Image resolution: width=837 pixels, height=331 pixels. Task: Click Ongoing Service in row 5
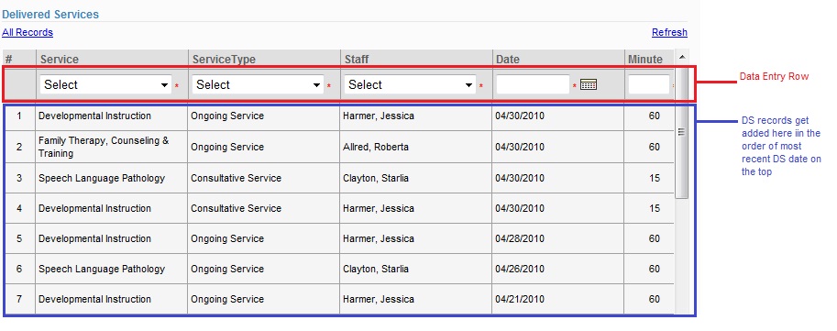point(227,238)
